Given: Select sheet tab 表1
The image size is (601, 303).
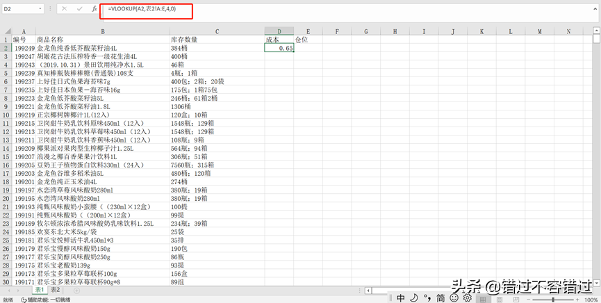Looking at the screenshot, I should pyautogui.click(x=40, y=290).
